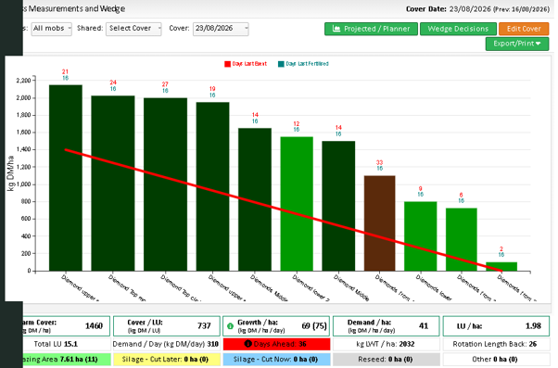The width and height of the screenshot is (558, 368).
Task: Click the kg DM/ha axis title
Action: point(11,173)
